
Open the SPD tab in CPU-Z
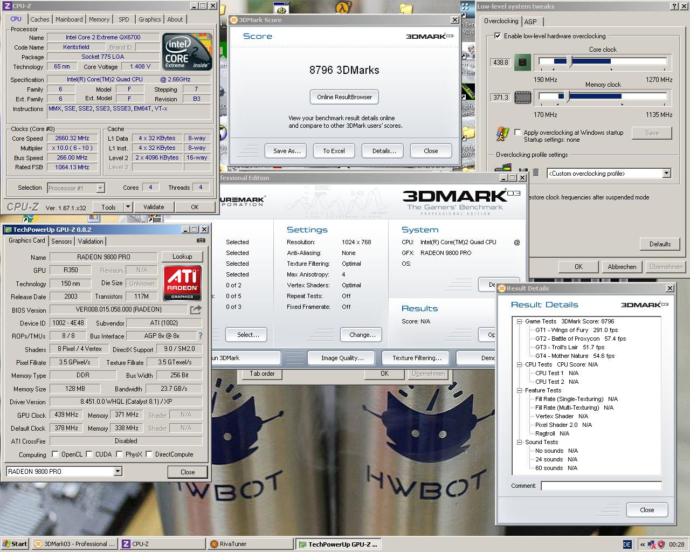coord(124,19)
